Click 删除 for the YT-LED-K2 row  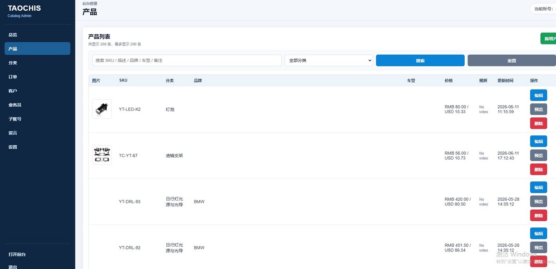point(538,123)
